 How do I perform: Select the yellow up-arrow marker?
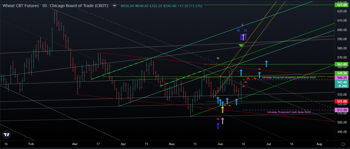[x=223, y=110]
